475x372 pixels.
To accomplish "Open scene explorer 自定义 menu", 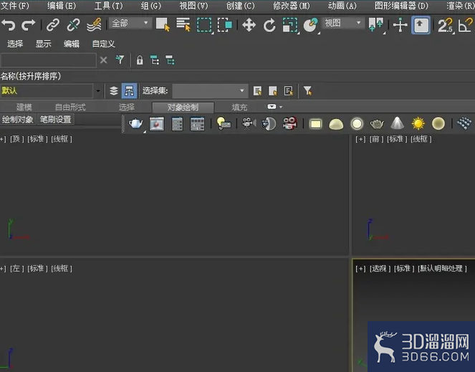I will click(x=103, y=44).
